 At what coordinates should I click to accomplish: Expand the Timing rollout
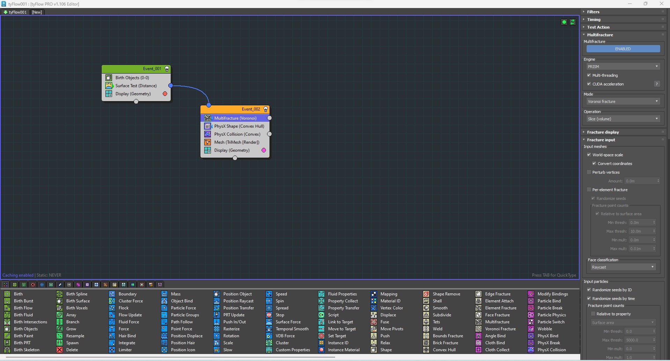(x=623, y=20)
